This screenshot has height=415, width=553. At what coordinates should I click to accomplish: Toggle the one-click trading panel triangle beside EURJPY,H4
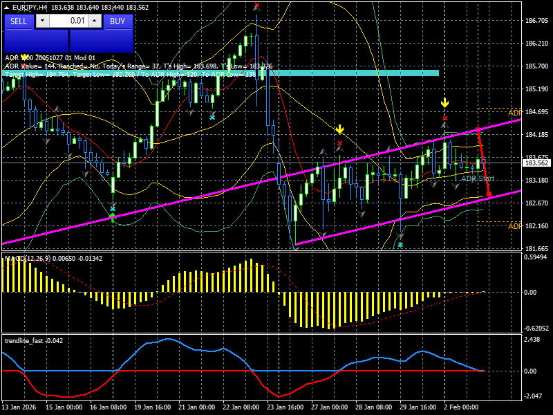7,8
